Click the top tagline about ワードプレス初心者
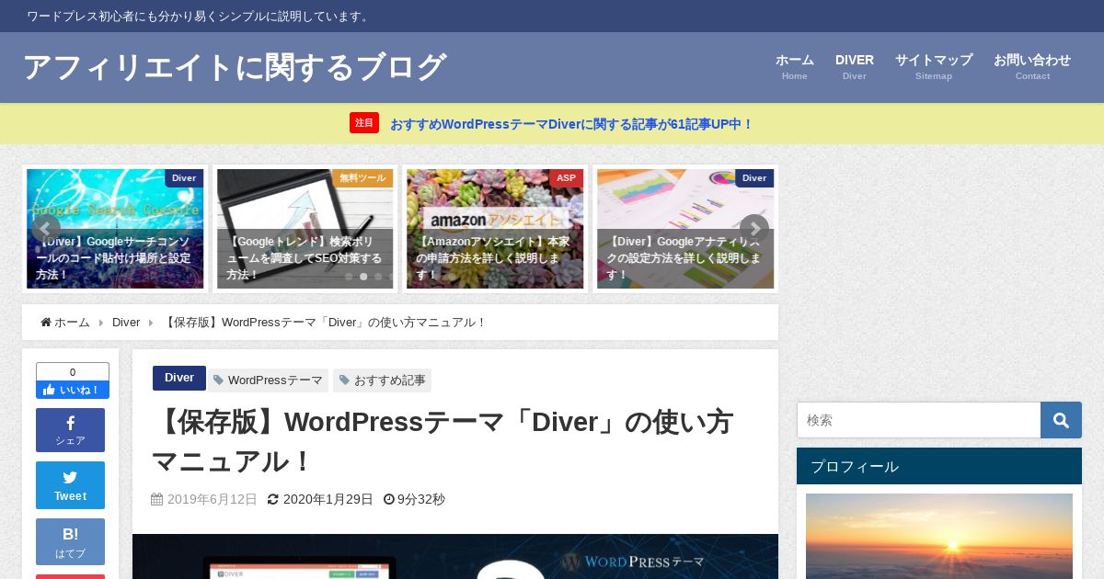The width and height of the screenshot is (1104, 579). pyautogui.click(x=199, y=17)
